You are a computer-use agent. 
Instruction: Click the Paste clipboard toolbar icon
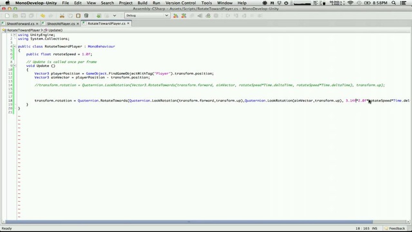pyautogui.click(x=78, y=15)
